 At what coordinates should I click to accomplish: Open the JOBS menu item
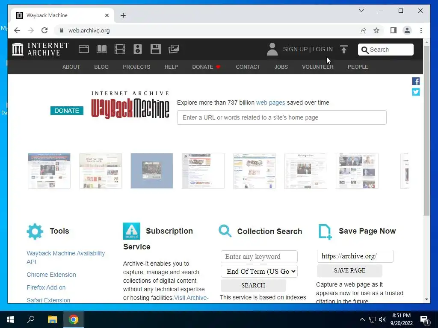[281, 67]
